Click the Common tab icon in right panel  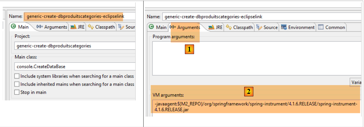[x=321, y=27]
